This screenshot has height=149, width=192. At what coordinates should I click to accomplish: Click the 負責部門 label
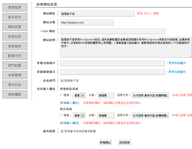point(49,81)
